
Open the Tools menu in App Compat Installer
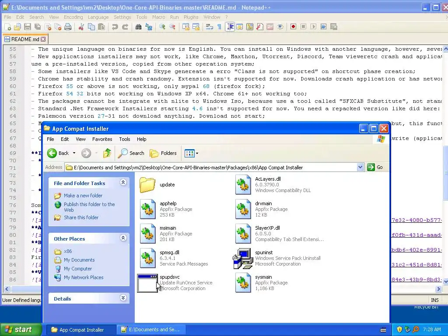tap(125, 139)
